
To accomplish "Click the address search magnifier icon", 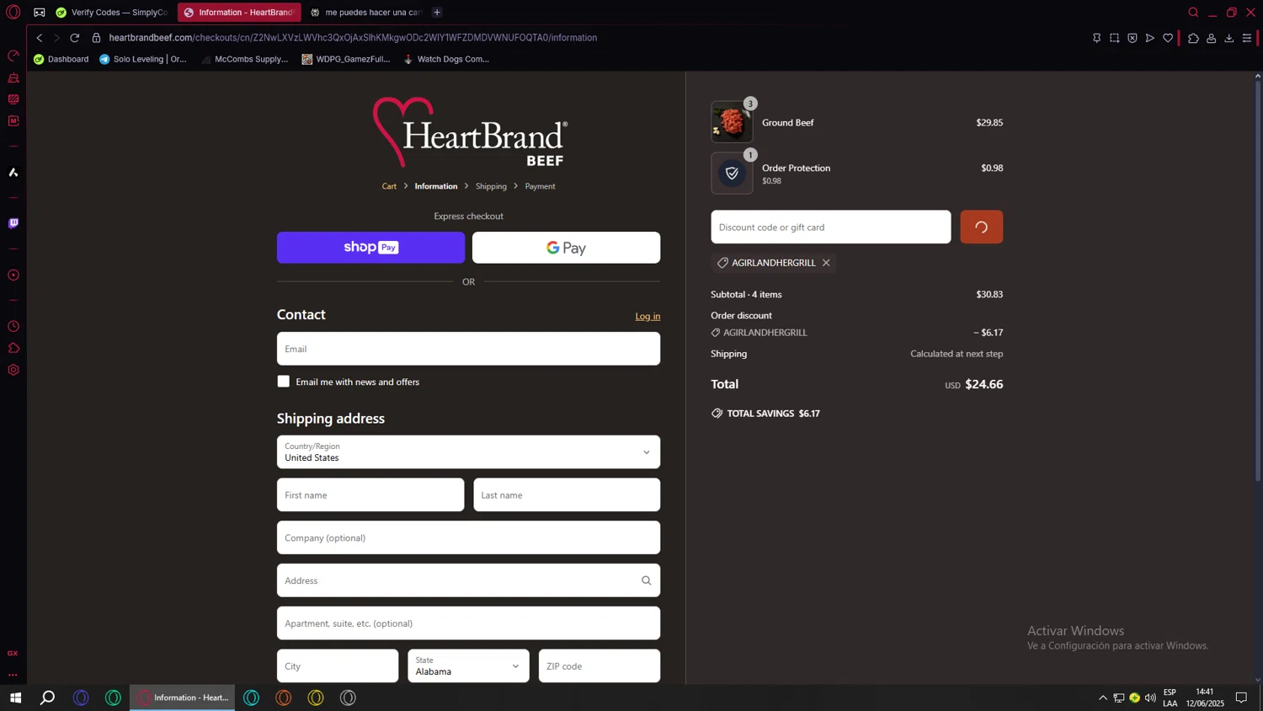I will pos(646,580).
